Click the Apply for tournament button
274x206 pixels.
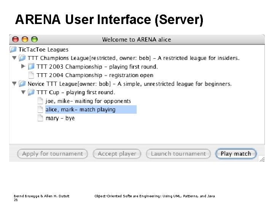click(x=53, y=154)
